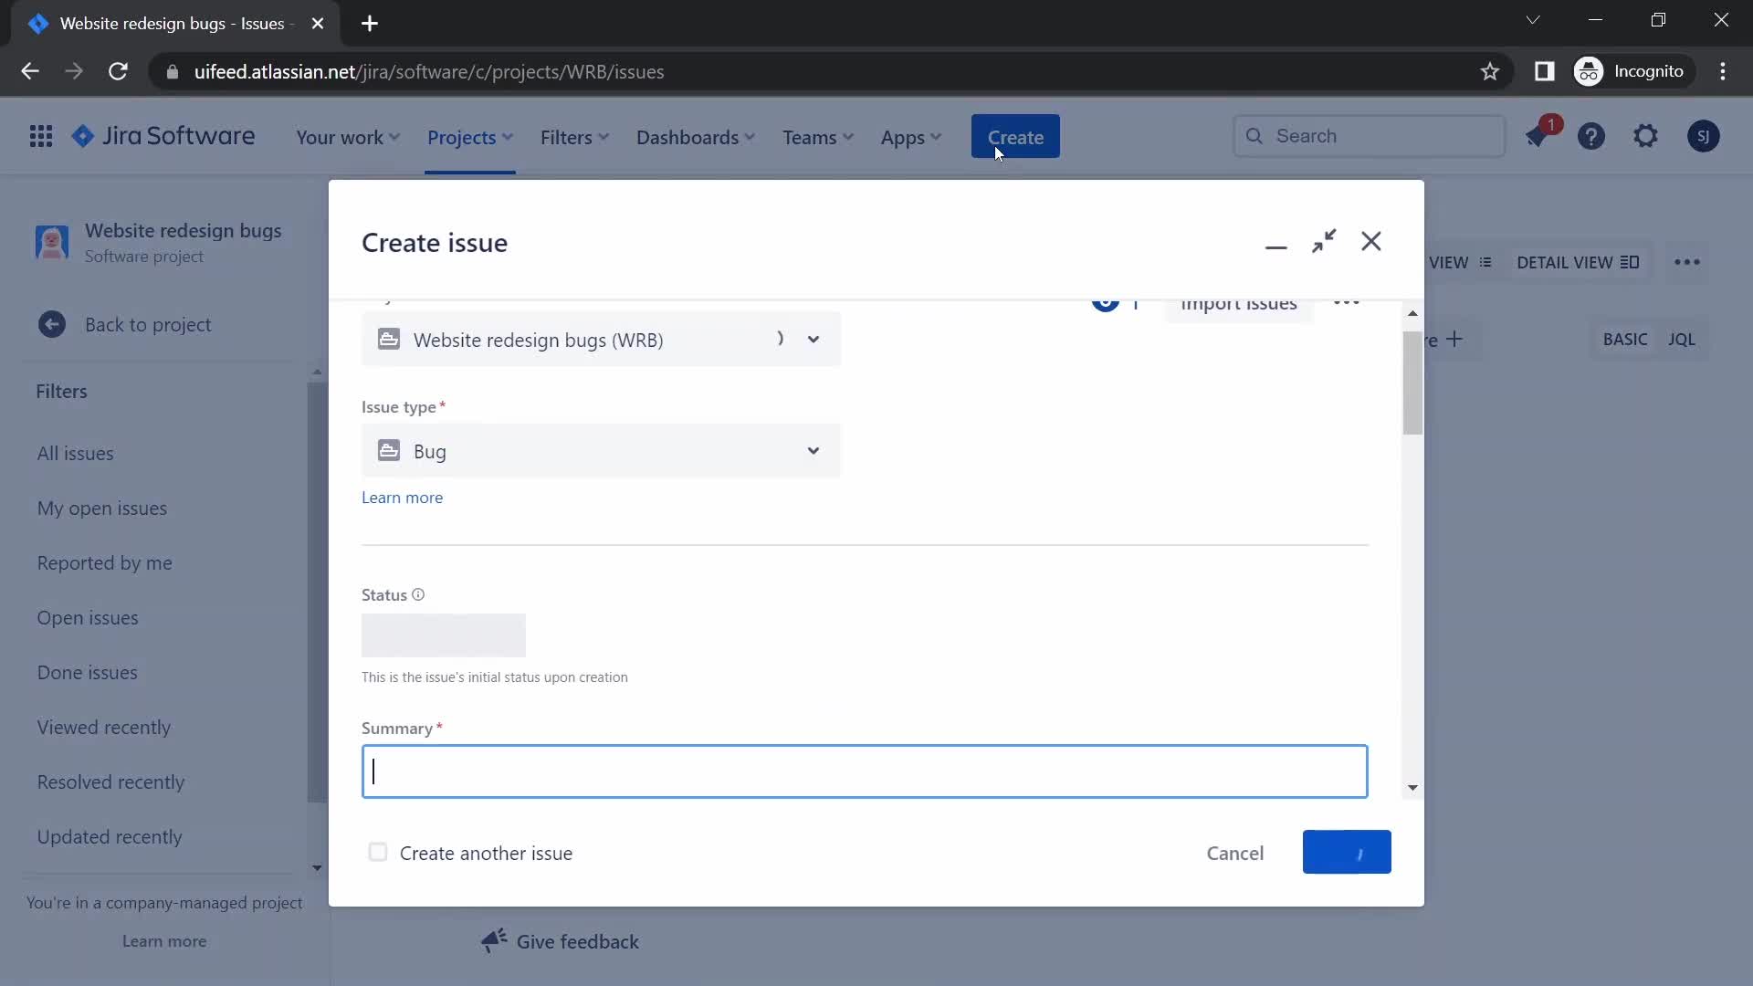Screen dimensions: 1753x986
Task: Toggle the Create another issue checkbox
Action: [377, 853]
